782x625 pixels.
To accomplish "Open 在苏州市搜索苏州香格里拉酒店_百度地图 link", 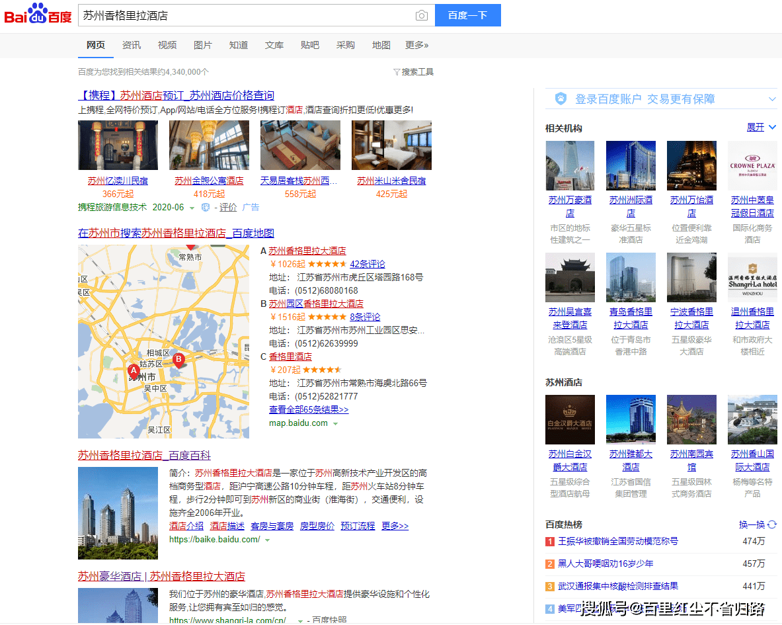I will [176, 233].
